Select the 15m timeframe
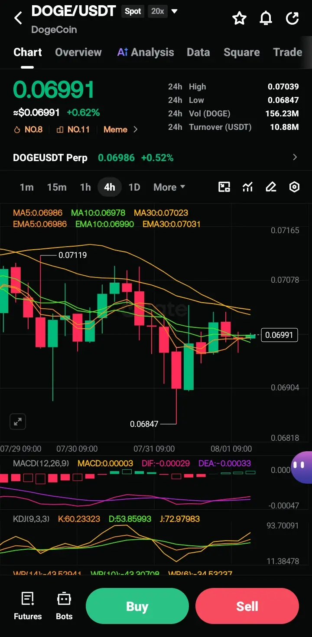This screenshot has height=637, width=312. pos(57,187)
